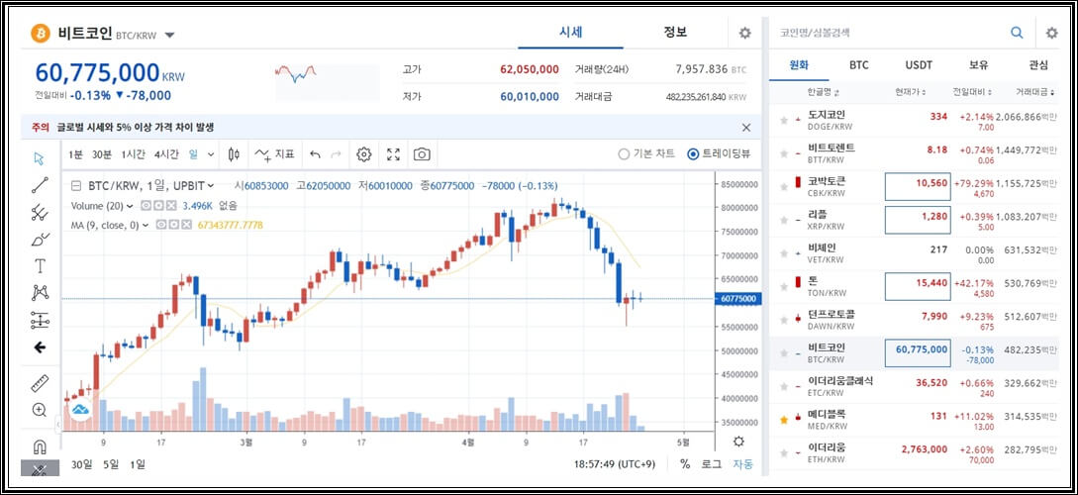The width and height of the screenshot is (1078, 495).
Task: Toggle MA indicator visibility eye
Action: [161, 225]
